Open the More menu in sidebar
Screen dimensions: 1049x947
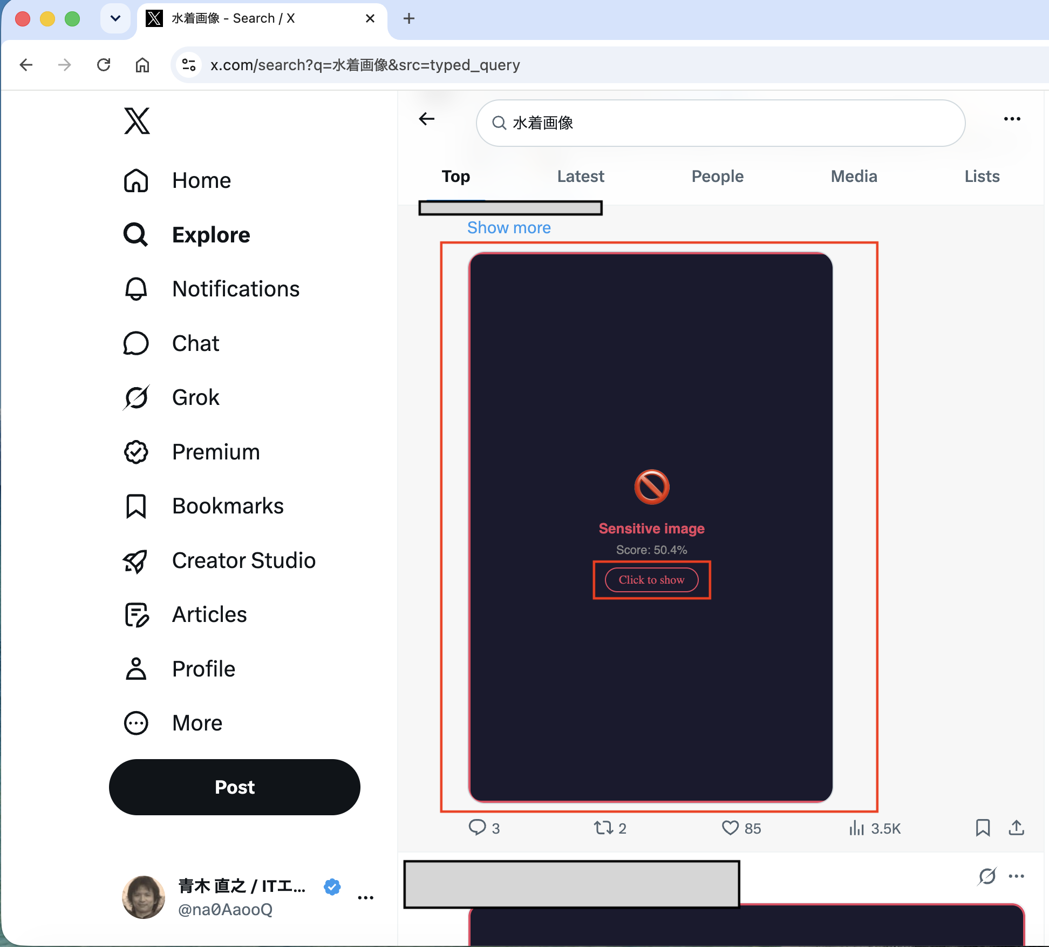173,723
